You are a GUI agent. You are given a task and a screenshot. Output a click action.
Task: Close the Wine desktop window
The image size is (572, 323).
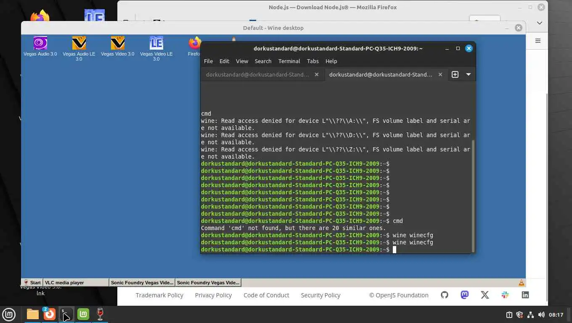point(519,28)
